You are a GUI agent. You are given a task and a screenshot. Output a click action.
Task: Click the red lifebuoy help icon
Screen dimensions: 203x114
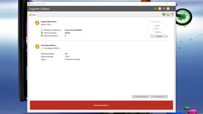tap(172, 14)
